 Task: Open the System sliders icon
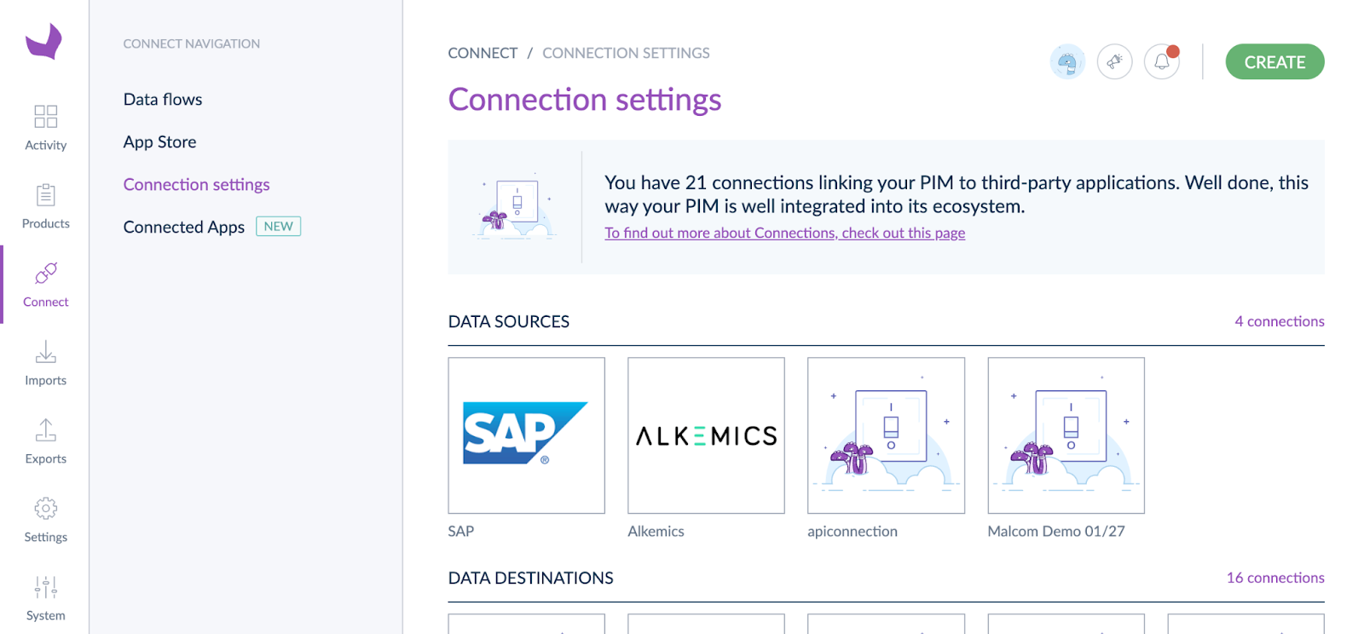click(x=45, y=587)
